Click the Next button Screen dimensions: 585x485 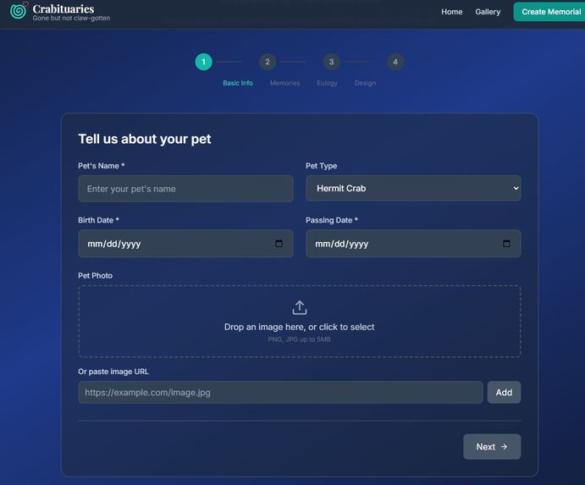tap(492, 447)
